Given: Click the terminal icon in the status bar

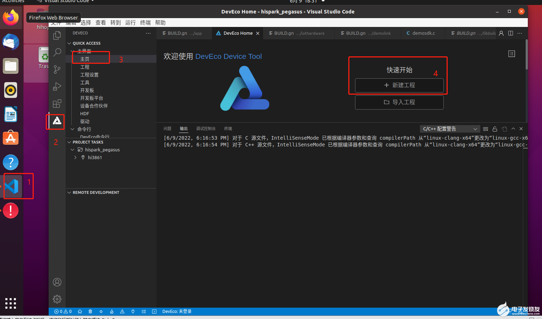Looking at the screenshot, I should click(154, 312).
